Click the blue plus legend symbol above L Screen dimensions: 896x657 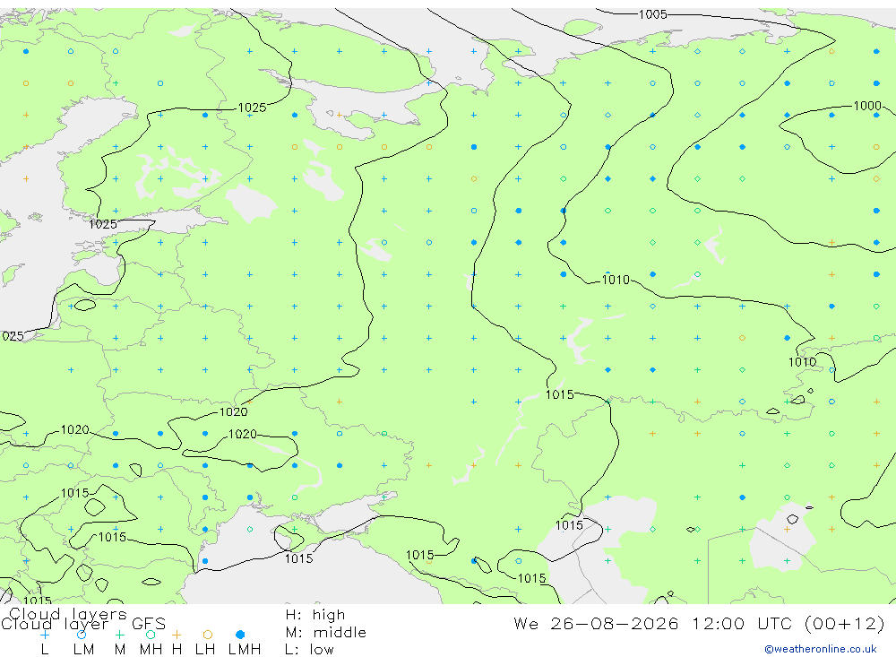(x=45, y=635)
